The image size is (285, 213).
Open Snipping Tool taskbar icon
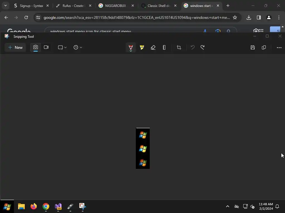[x=82, y=206]
